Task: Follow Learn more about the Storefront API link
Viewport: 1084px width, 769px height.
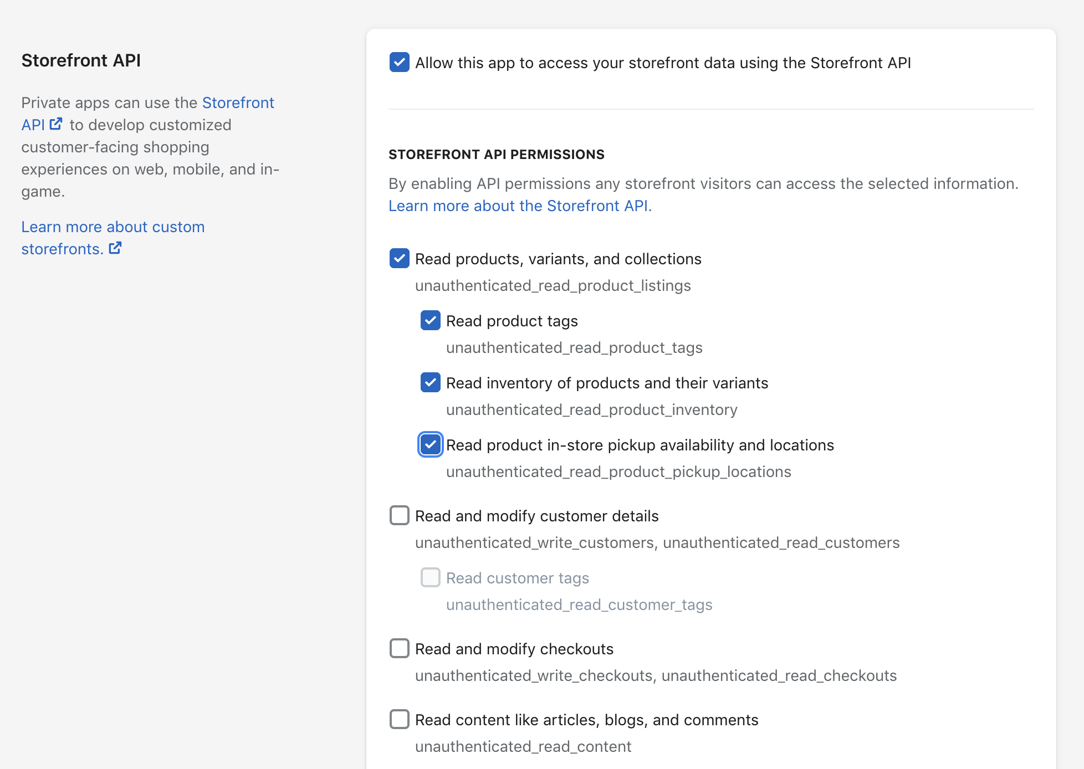Action: pyautogui.click(x=520, y=206)
